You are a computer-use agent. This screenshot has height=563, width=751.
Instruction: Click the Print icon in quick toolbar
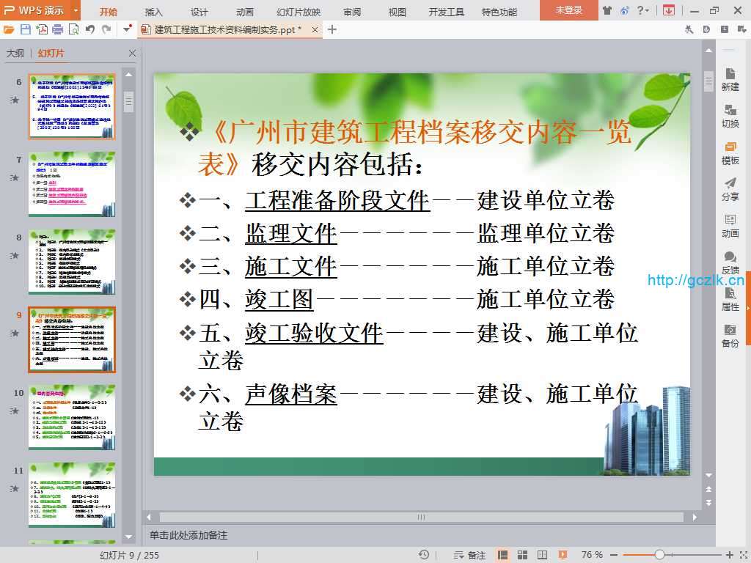pos(57,29)
